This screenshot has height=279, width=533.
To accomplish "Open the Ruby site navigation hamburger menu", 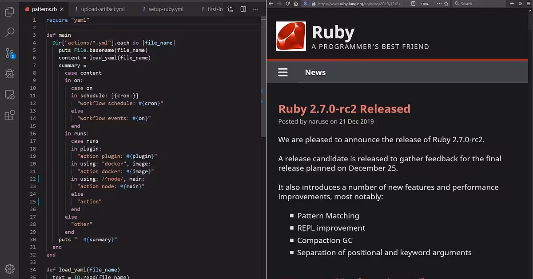I will coord(283,73).
